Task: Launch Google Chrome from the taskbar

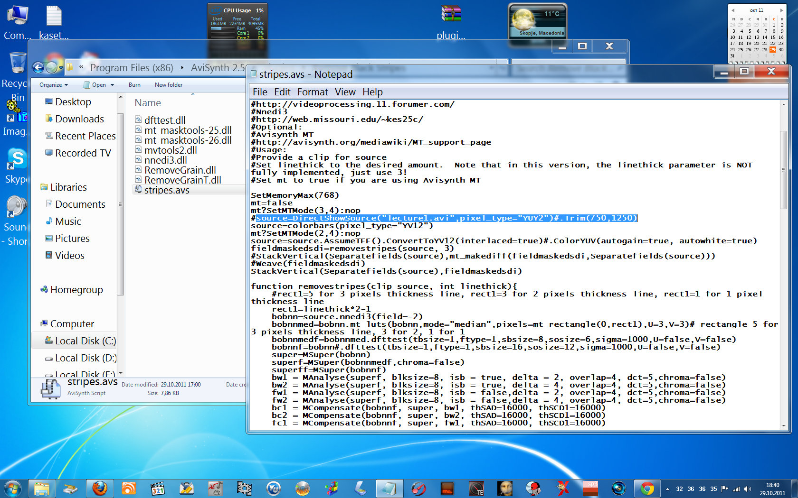Action: point(647,488)
